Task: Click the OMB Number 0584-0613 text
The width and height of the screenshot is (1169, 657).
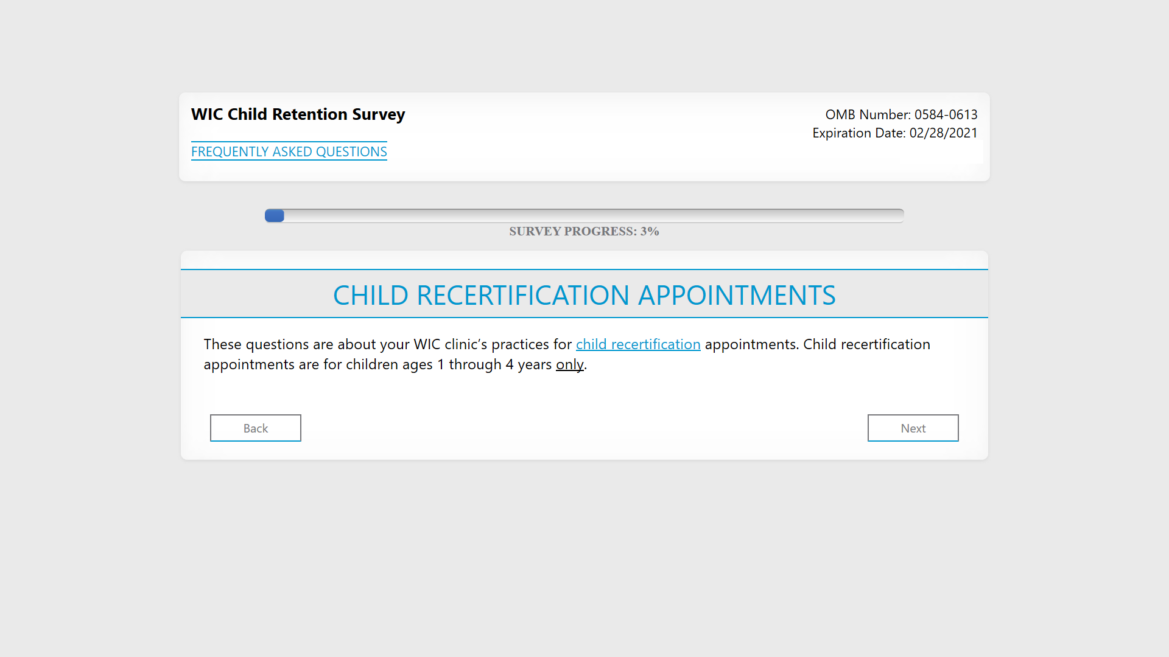Action: (x=900, y=114)
